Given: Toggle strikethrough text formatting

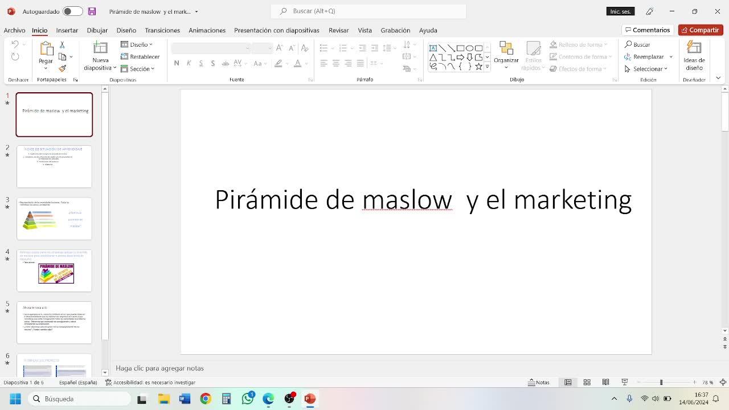Looking at the screenshot, I should coord(226,63).
